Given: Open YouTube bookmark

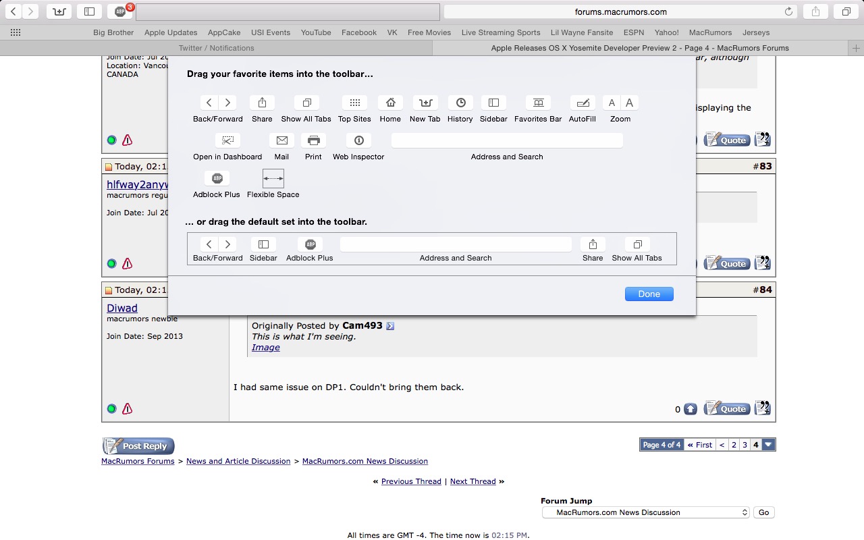Looking at the screenshot, I should coord(316,32).
